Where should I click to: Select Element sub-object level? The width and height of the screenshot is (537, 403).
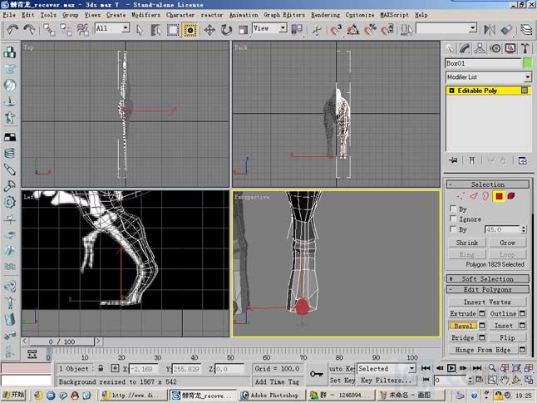[x=511, y=196]
